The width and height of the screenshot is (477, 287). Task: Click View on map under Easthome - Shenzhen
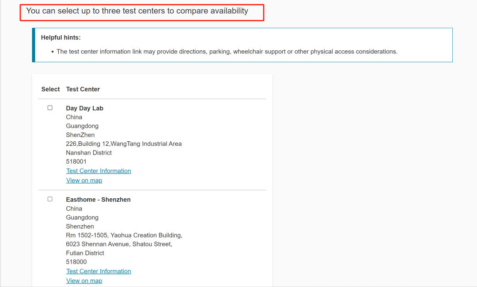tap(84, 280)
